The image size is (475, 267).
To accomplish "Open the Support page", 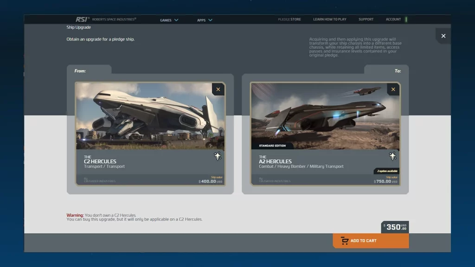I will pyautogui.click(x=366, y=19).
